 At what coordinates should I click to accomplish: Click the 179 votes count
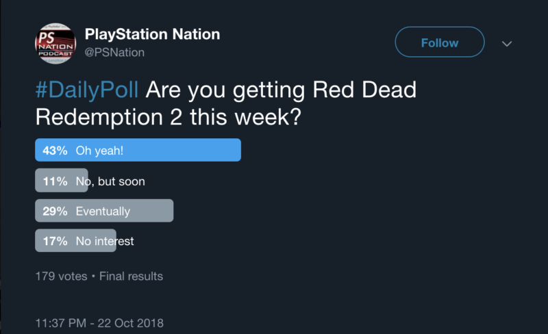pyautogui.click(x=61, y=277)
